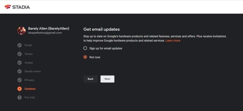Screen dimensions: 243x111
Task: Go to the Privacy step
Action: tap(29, 80)
